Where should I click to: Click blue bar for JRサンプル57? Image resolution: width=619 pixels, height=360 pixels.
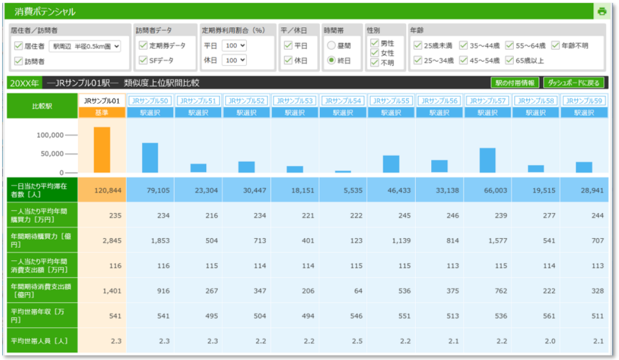click(488, 160)
